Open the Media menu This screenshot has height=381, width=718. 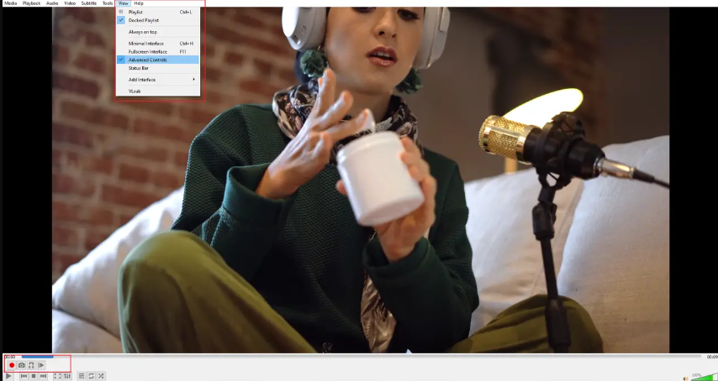11,3
